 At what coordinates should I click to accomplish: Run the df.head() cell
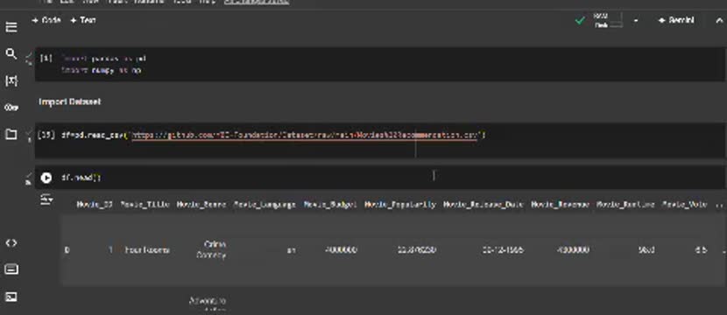[46, 178]
